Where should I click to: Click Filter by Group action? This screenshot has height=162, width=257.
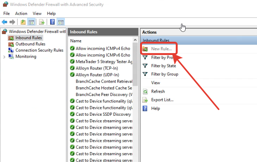click(165, 74)
